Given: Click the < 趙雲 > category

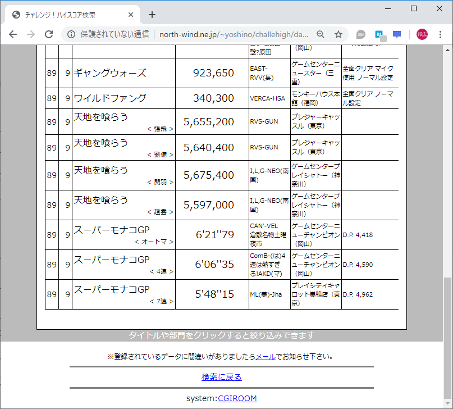Looking at the screenshot, I should point(161,212).
